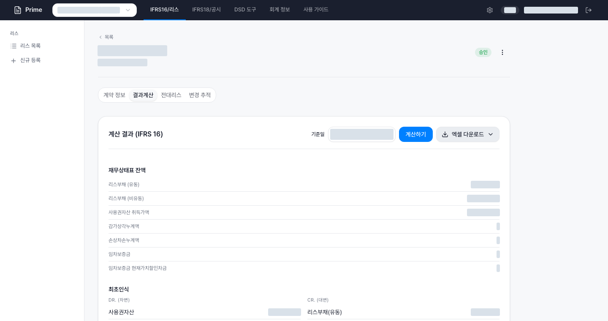Open 사용 가이드 menu
The image size is (608, 321).
pos(316,10)
